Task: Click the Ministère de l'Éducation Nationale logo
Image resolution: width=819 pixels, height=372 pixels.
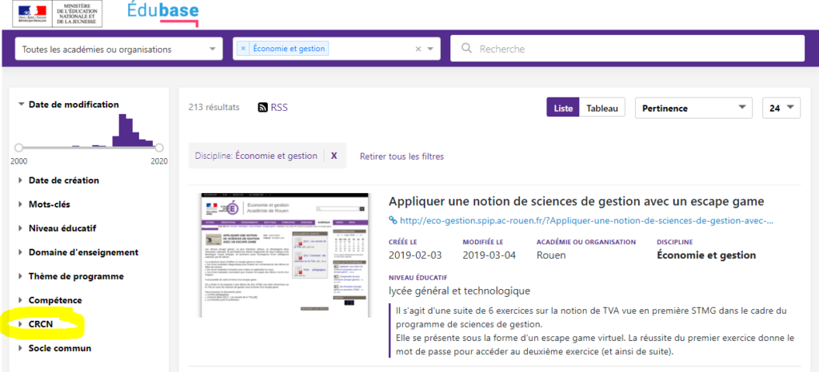Action: click(x=58, y=14)
